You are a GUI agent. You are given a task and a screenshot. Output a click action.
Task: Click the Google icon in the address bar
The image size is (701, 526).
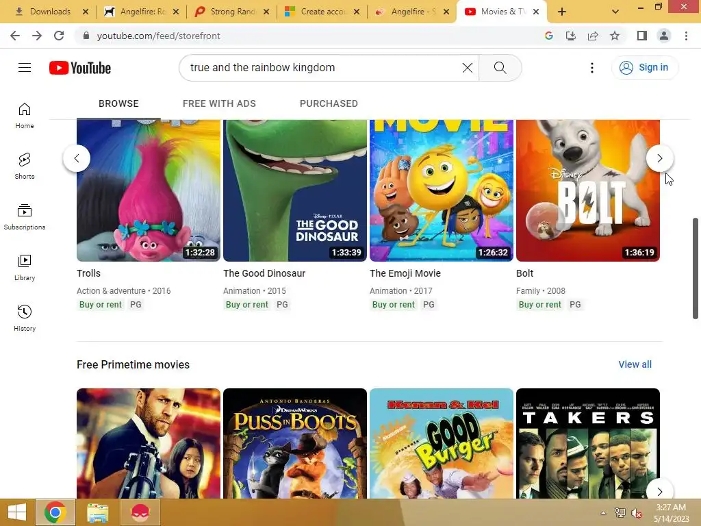tap(549, 36)
